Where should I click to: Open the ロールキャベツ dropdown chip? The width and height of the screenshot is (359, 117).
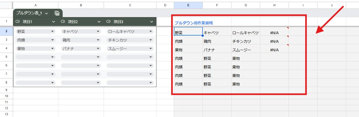pos(130,31)
